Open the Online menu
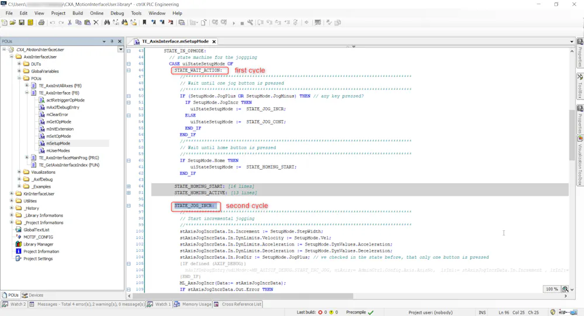The width and height of the screenshot is (584, 316). tap(97, 13)
